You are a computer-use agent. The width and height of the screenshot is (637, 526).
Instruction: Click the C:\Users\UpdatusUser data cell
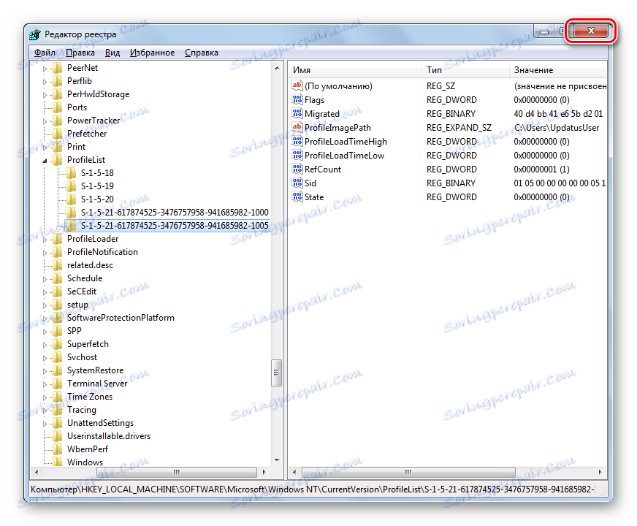556,128
